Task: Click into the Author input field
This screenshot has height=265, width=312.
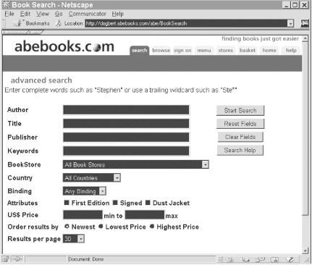Action: click(126, 110)
